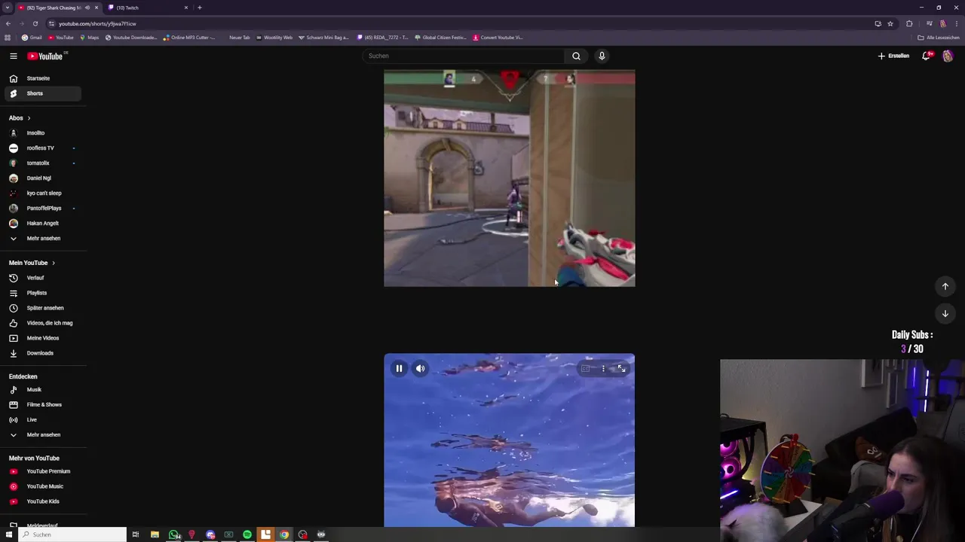Click the address bar URL
This screenshot has width=965, height=542.
point(97,23)
